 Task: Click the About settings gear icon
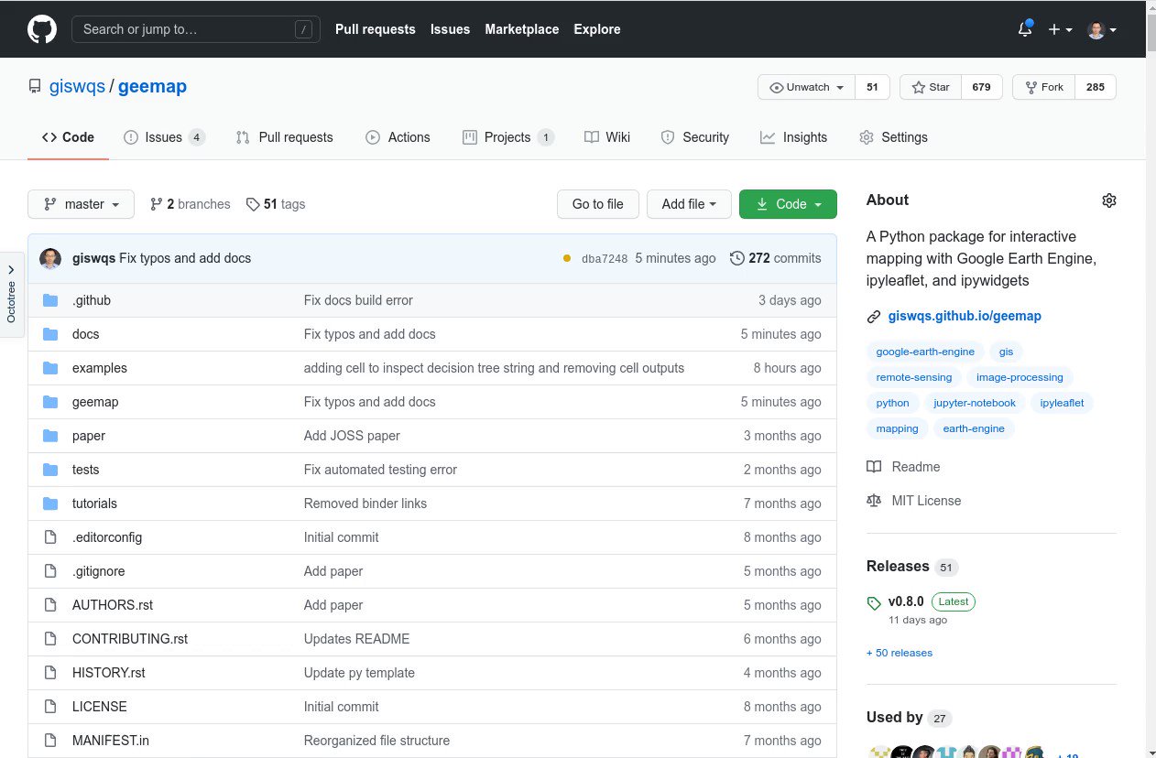1109,200
